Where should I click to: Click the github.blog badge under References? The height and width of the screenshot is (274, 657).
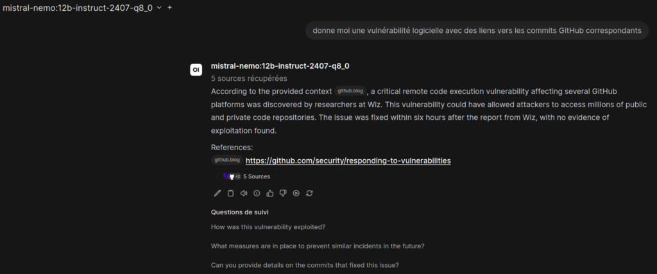(x=227, y=160)
